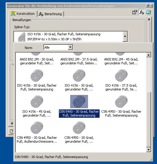157x164 pixels.
Task: Switch to the Konstruktion tab
Action: click(23, 14)
